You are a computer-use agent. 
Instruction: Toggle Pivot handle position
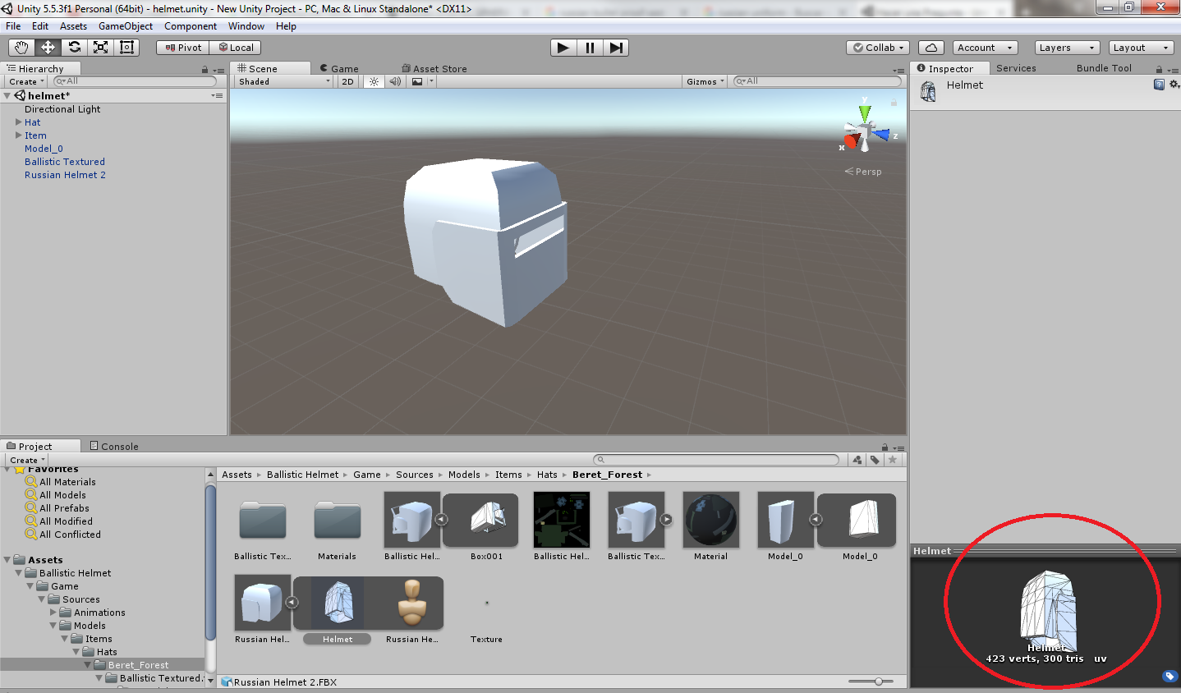(183, 48)
